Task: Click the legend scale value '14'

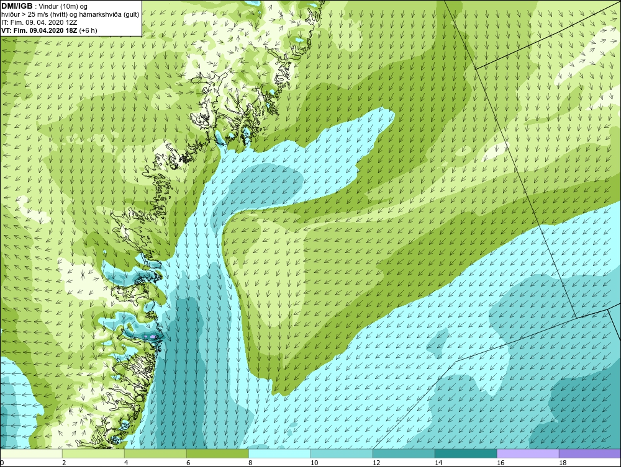Action: [x=438, y=463]
